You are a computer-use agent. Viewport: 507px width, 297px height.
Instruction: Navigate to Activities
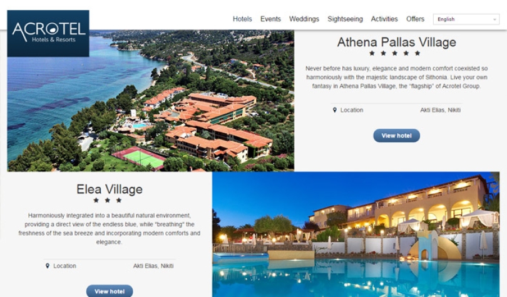[x=384, y=19]
